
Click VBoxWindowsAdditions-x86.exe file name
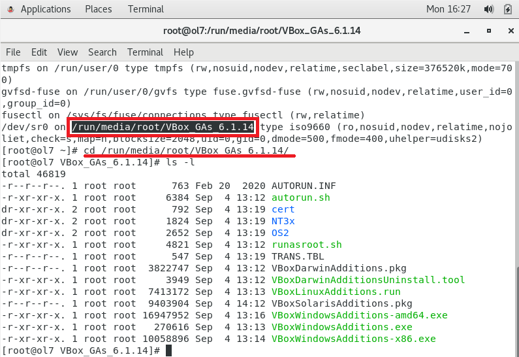point(353,339)
